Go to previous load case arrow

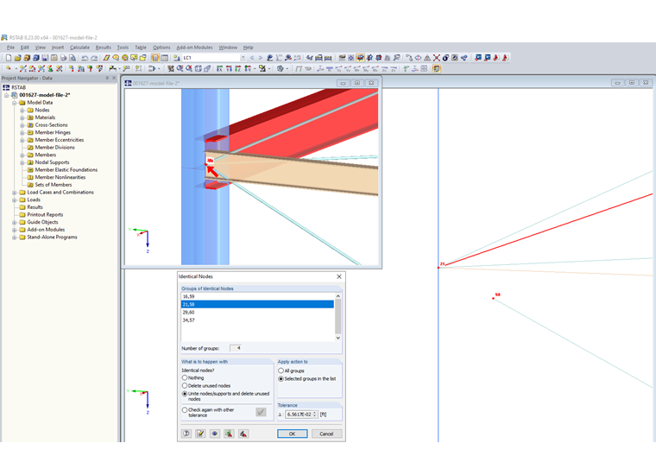coord(252,58)
